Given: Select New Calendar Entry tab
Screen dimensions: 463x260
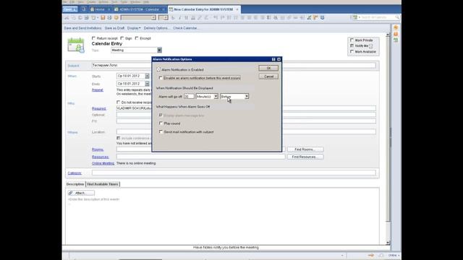Looking at the screenshot, I should point(204,9).
